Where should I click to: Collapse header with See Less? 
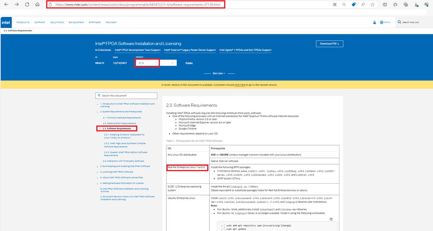tap(219, 73)
